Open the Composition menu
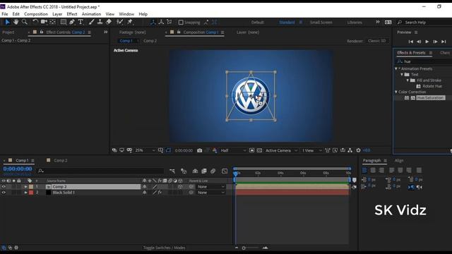 click(36, 14)
